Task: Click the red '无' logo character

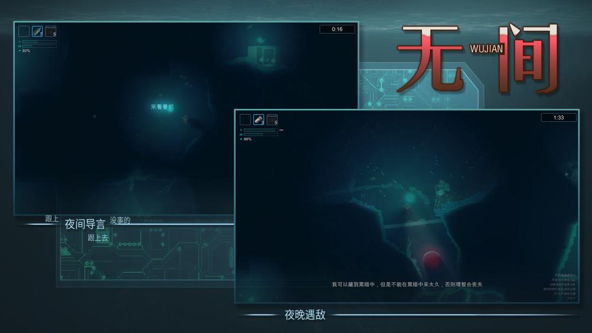Action: pos(431,59)
